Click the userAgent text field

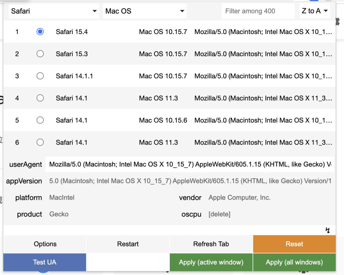pyautogui.click(x=190, y=165)
